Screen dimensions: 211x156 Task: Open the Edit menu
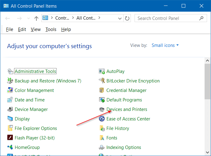[22, 29]
